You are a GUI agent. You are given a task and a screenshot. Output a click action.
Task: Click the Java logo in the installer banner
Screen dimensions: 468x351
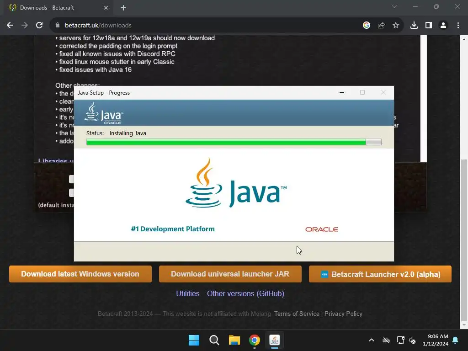(104, 113)
